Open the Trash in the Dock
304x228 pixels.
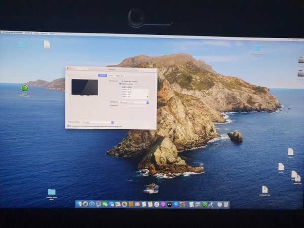225,205
